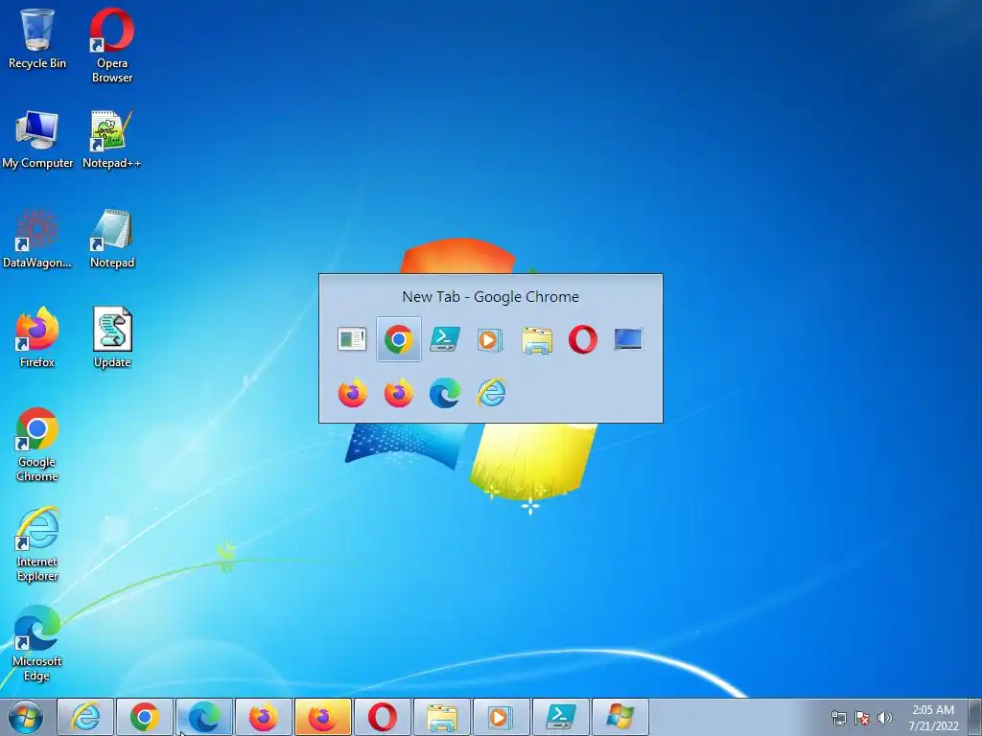Click the Windows Media Player taskbar button
The height and width of the screenshot is (736, 982).
(501, 717)
